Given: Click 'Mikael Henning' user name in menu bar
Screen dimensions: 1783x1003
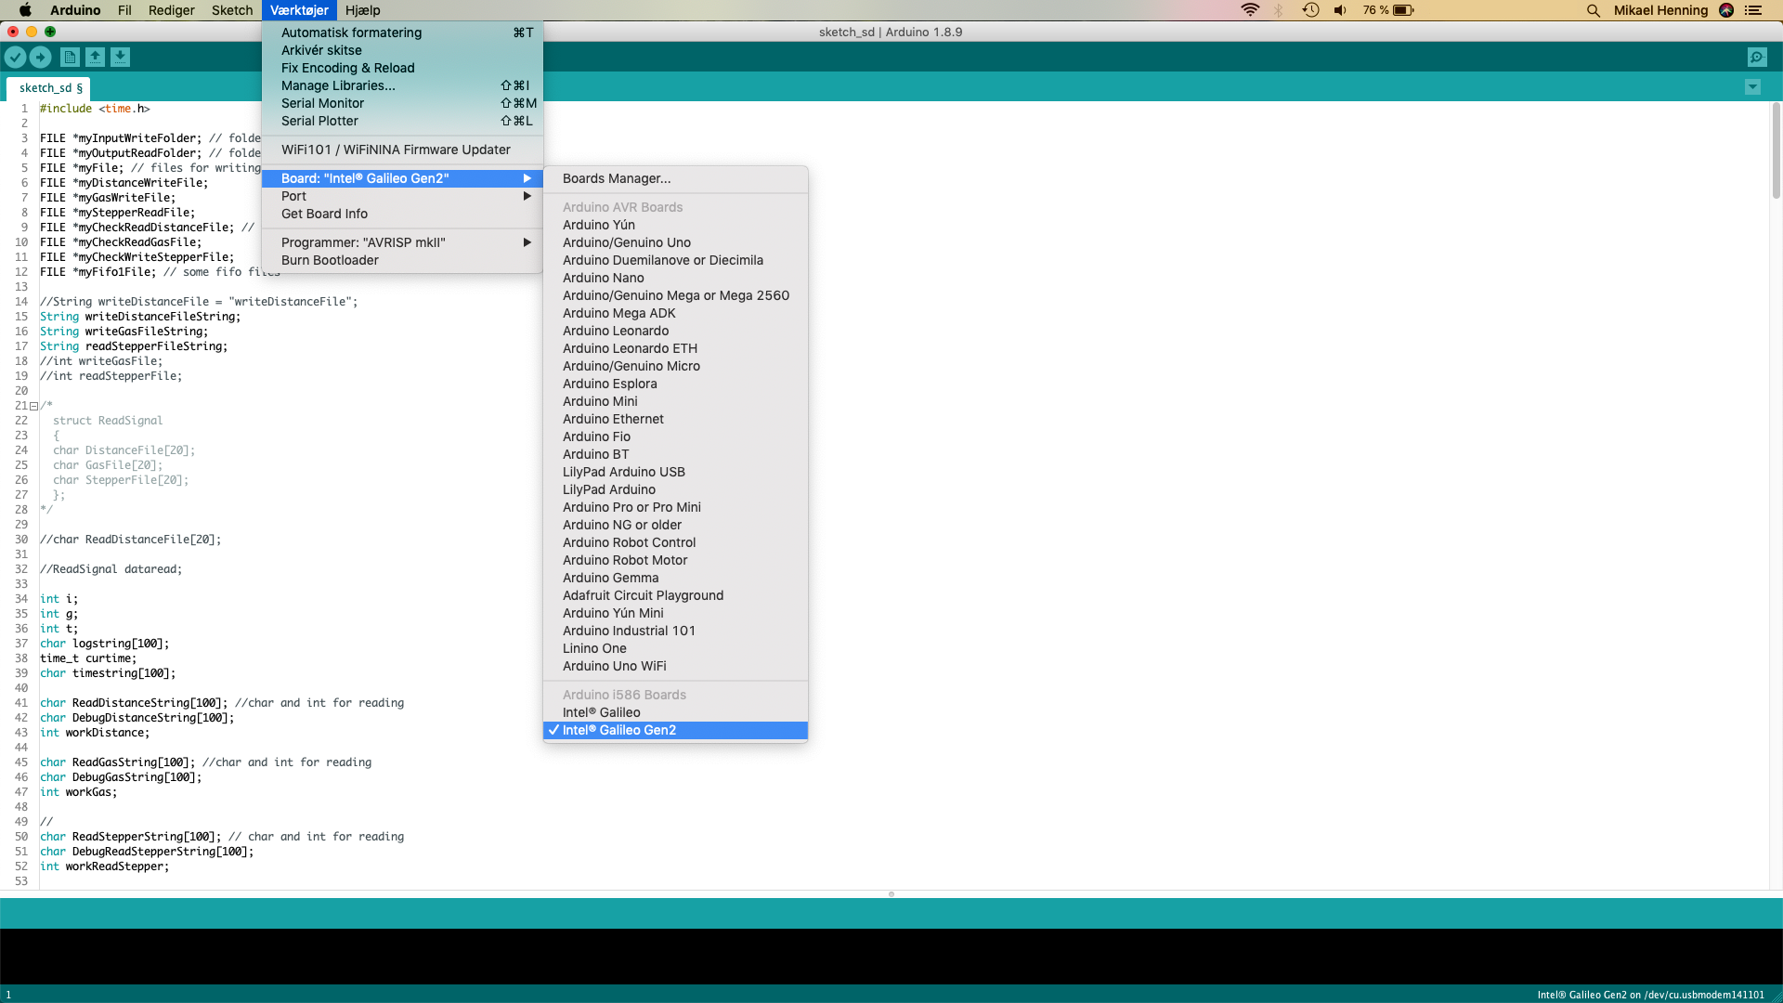Looking at the screenshot, I should 1660,10.
